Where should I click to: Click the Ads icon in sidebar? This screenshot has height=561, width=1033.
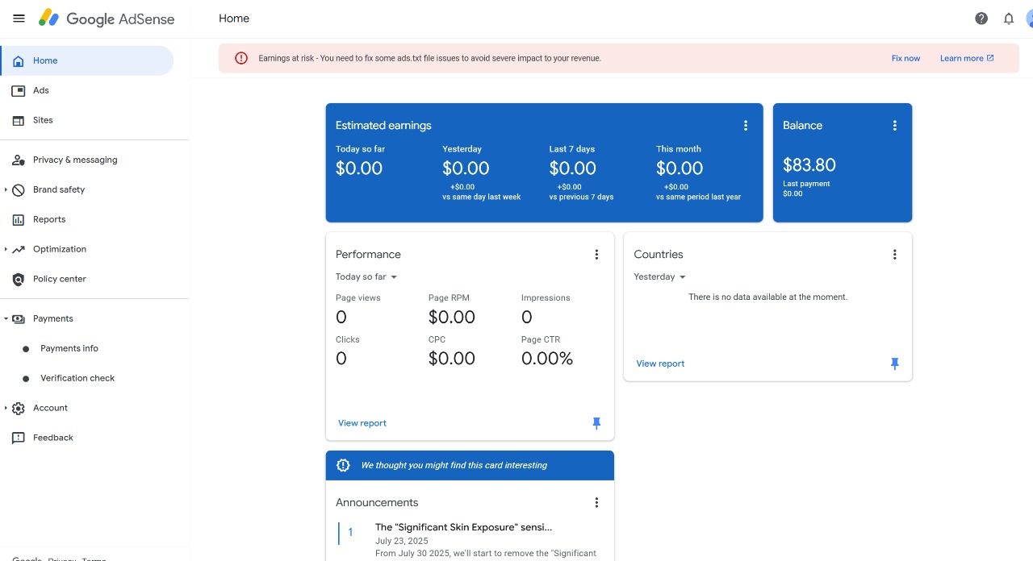click(x=19, y=90)
